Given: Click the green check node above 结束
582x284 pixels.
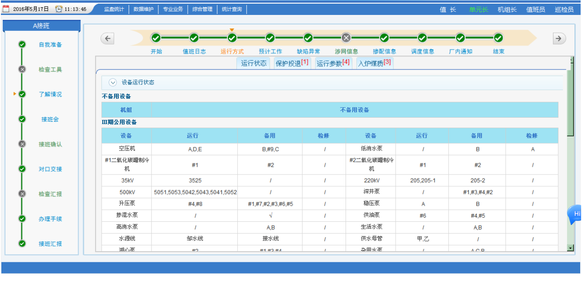Looking at the screenshot, I should [x=498, y=38].
